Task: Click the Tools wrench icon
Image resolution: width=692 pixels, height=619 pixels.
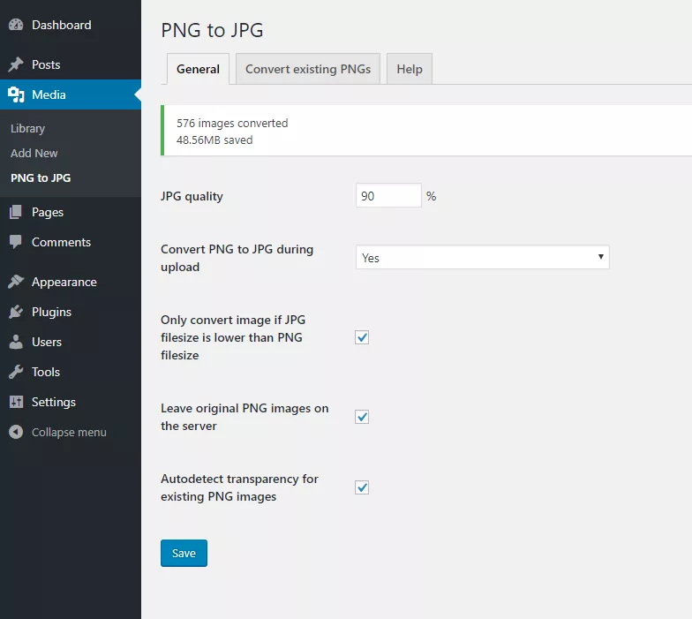Action: tap(16, 372)
